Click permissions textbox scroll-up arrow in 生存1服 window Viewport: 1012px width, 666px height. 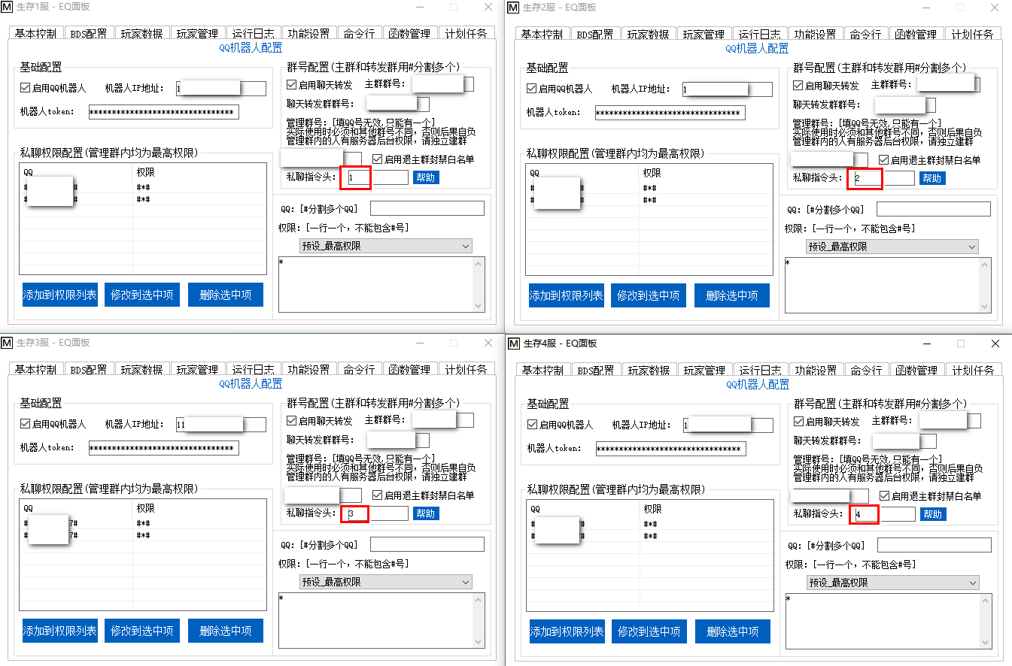click(x=479, y=264)
